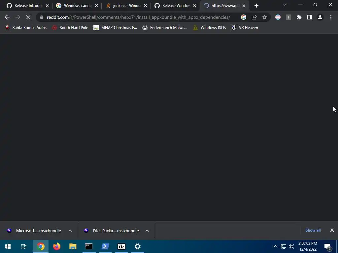This screenshot has width=338, height=253.
Task: Open Settings gear on taskbar
Action: point(138,246)
